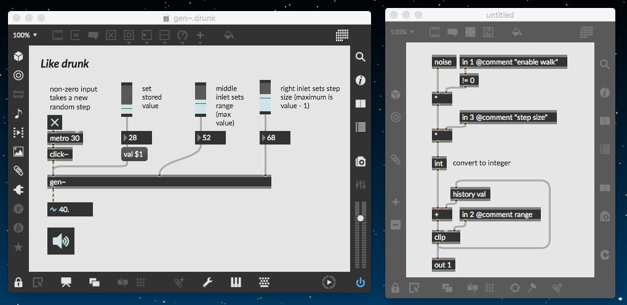The height and width of the screenshot is (305, 627).
Task: Select the history val object
Action: [x=470, y=194]
